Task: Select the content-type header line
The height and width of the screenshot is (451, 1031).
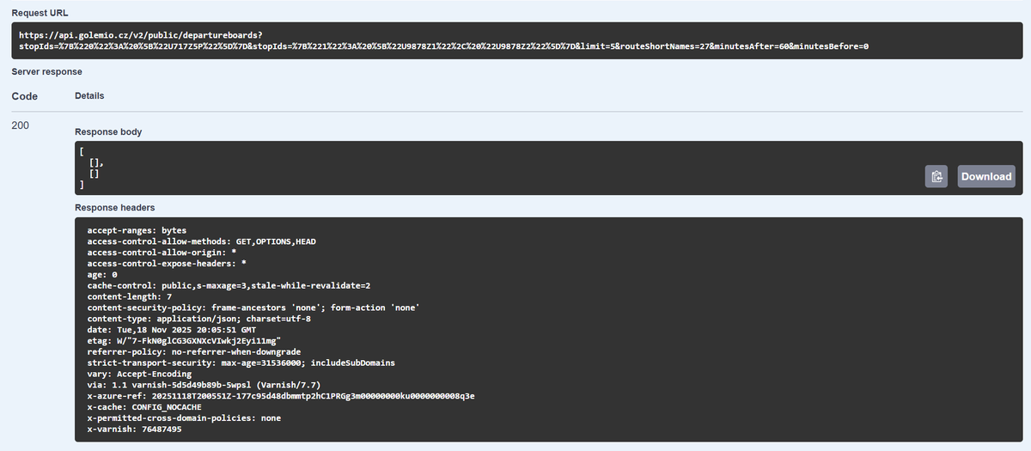Action: click(x=198, y=319)
